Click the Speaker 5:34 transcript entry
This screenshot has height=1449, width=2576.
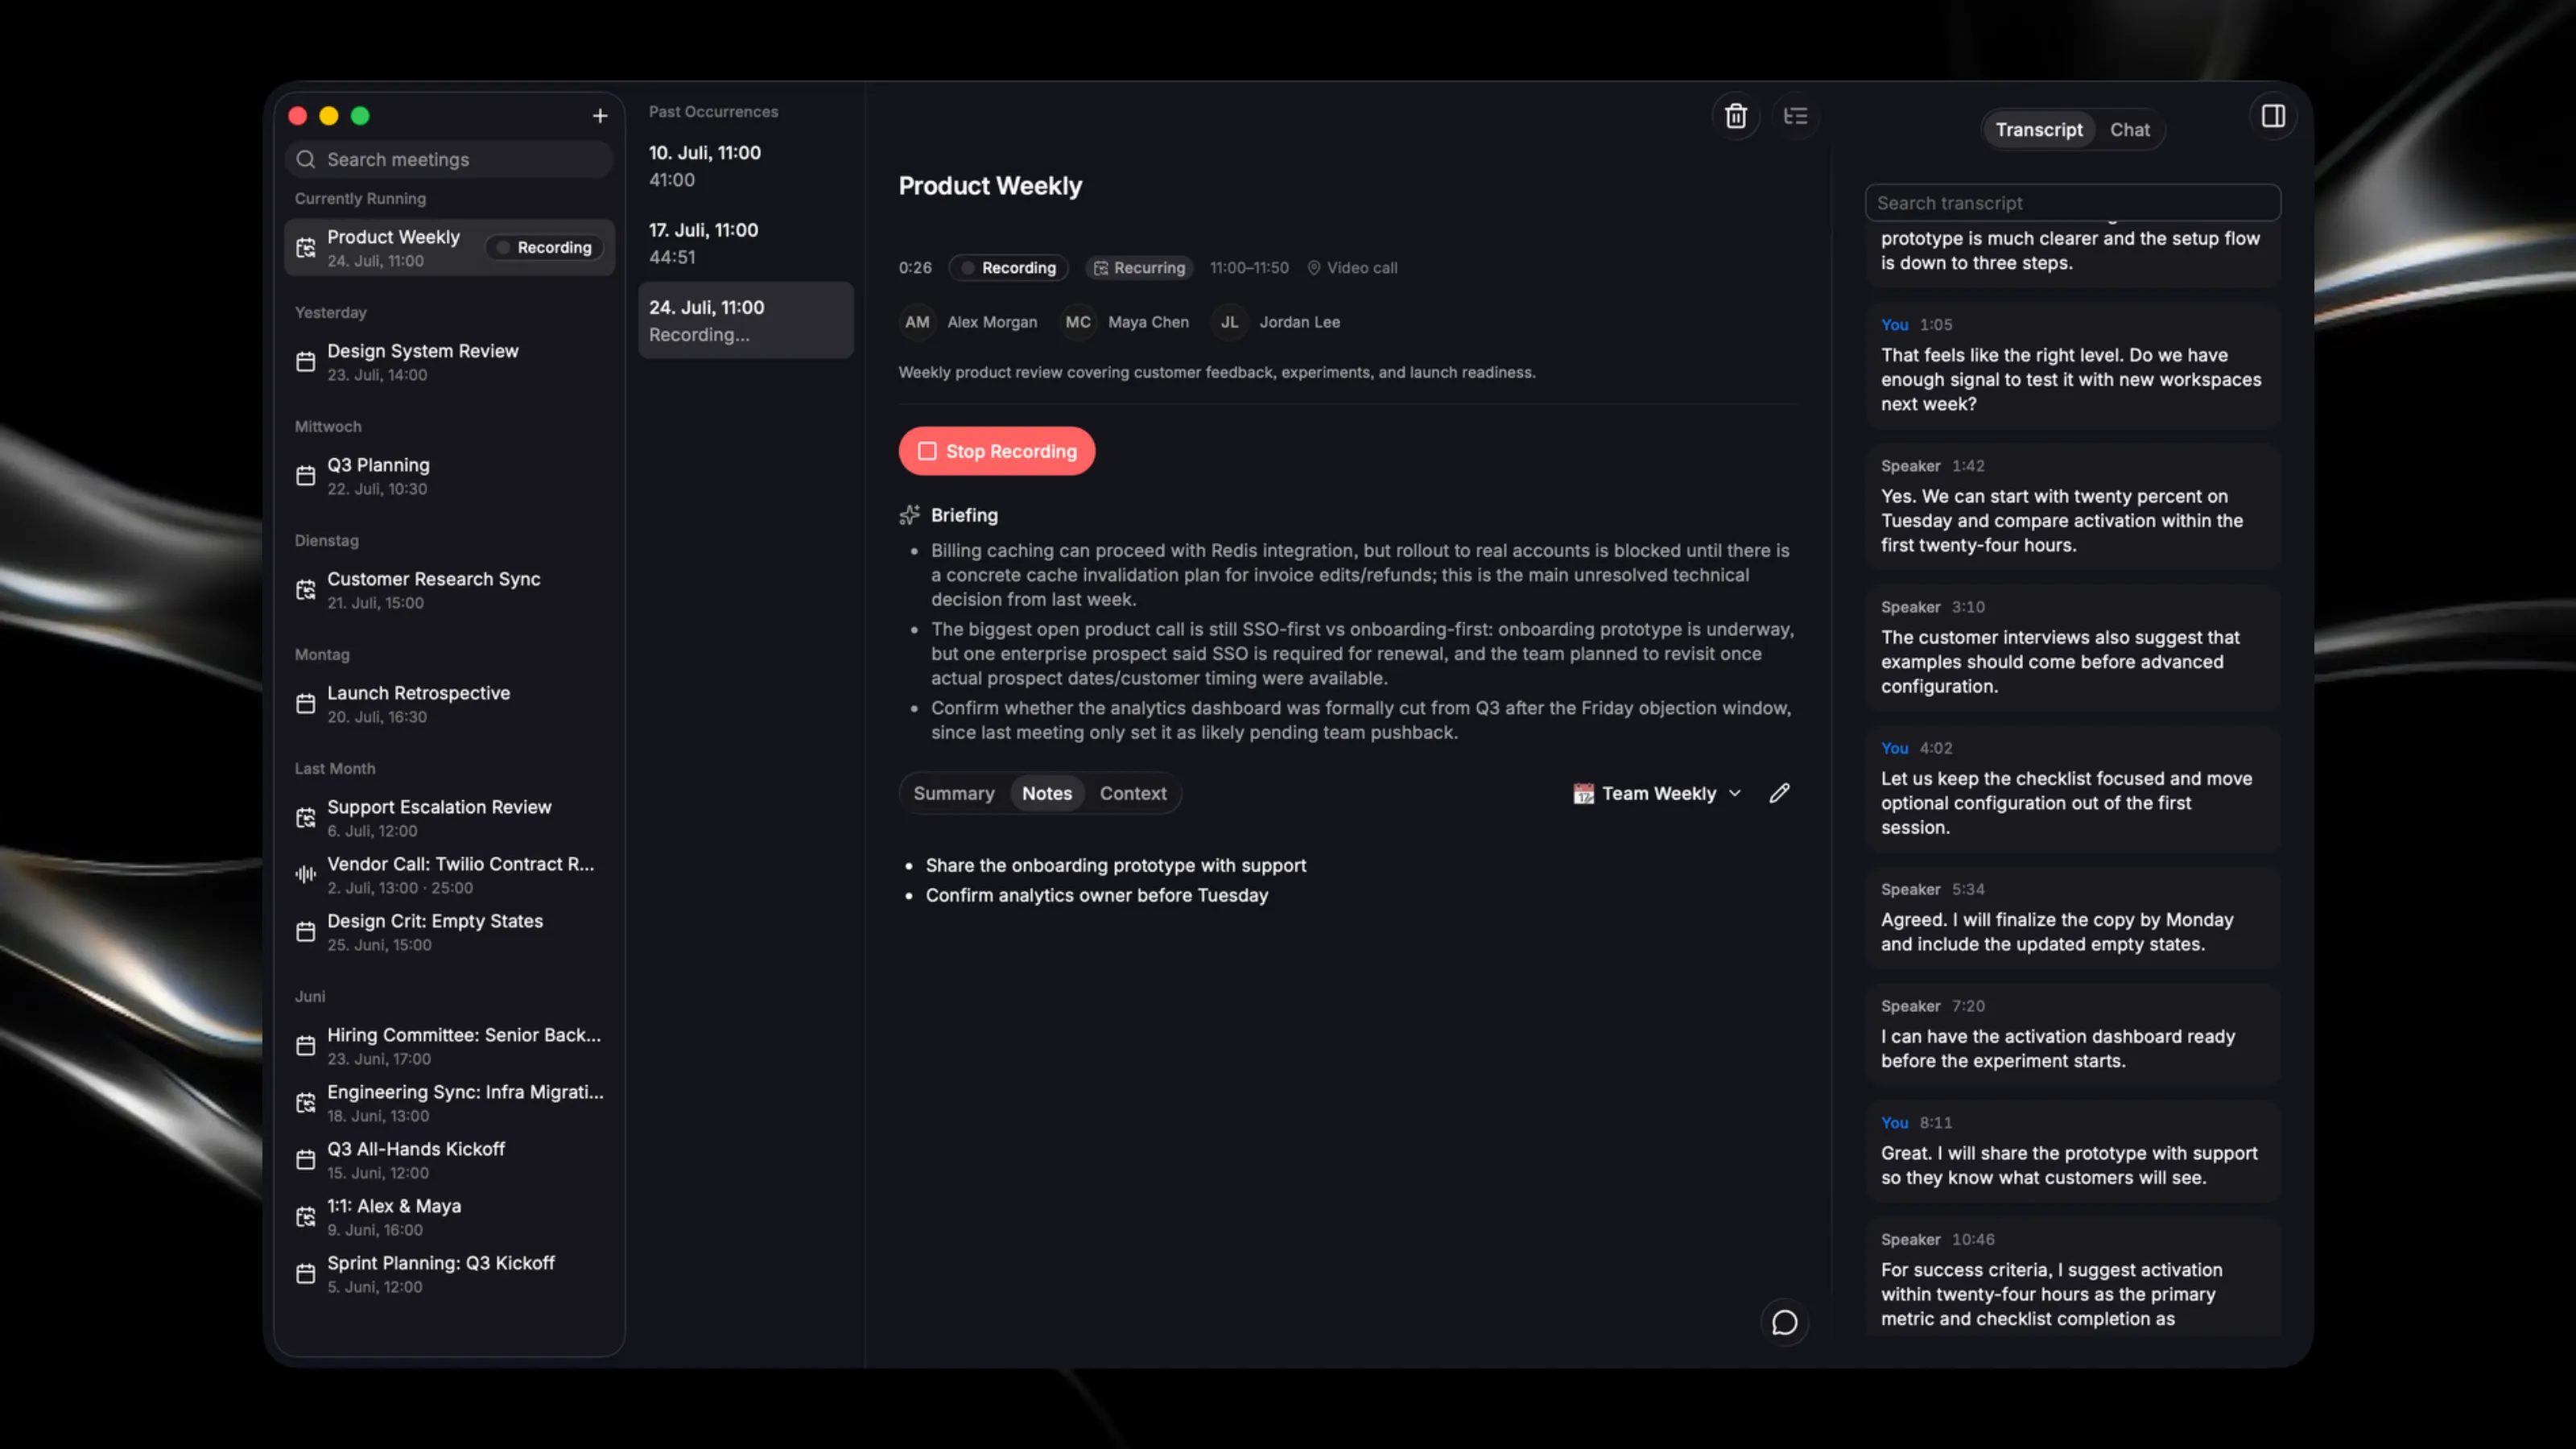pyautogui.click(x=2072, y=917)
